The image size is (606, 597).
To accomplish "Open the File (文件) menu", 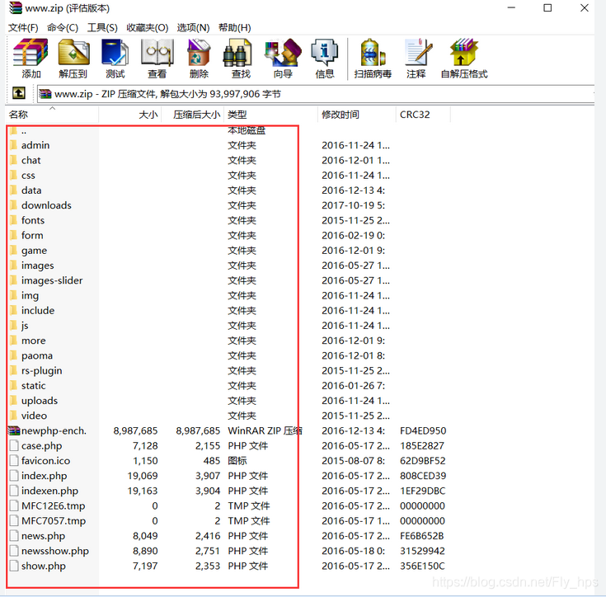I will 23,28.
